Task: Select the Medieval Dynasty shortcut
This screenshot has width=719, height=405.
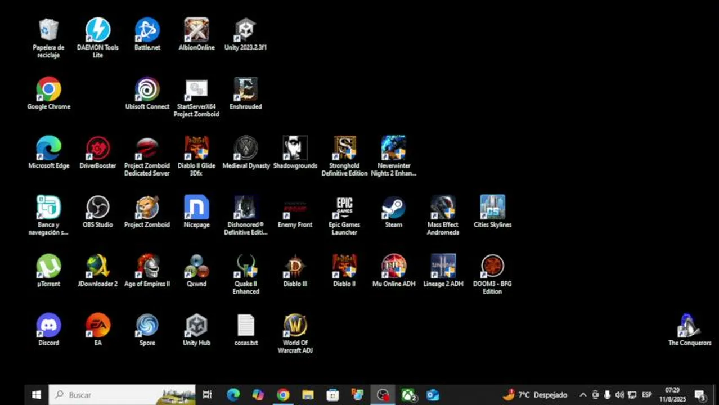Action: click(246, 152)
